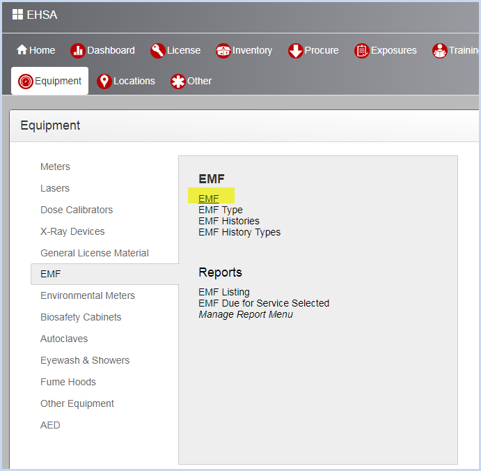This screenshot has height=471, width=481.
Task: Open the X-Ray Devices category
Action: 72,231
